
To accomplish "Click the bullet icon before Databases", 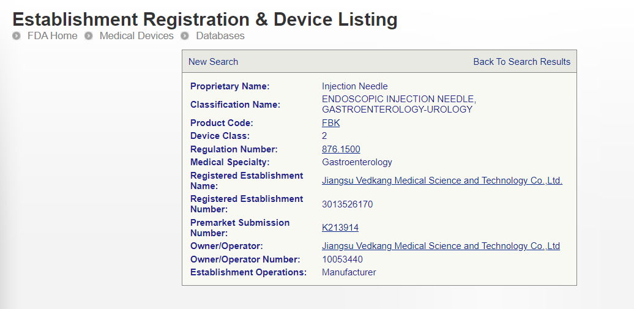I will (185, 36).
